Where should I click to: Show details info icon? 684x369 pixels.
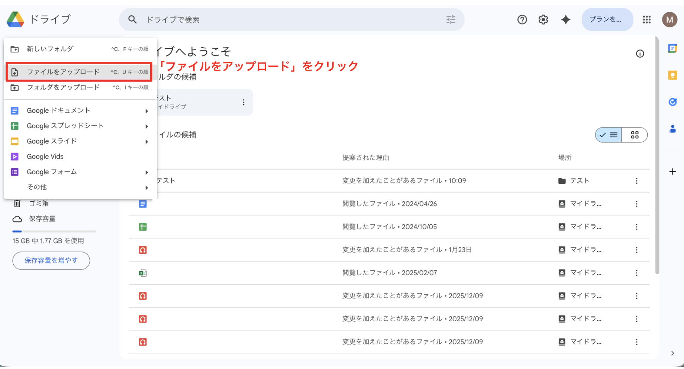click(x=640, y=54)
